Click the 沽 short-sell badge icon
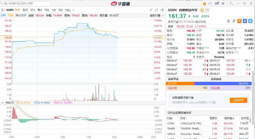 [207, 10]
